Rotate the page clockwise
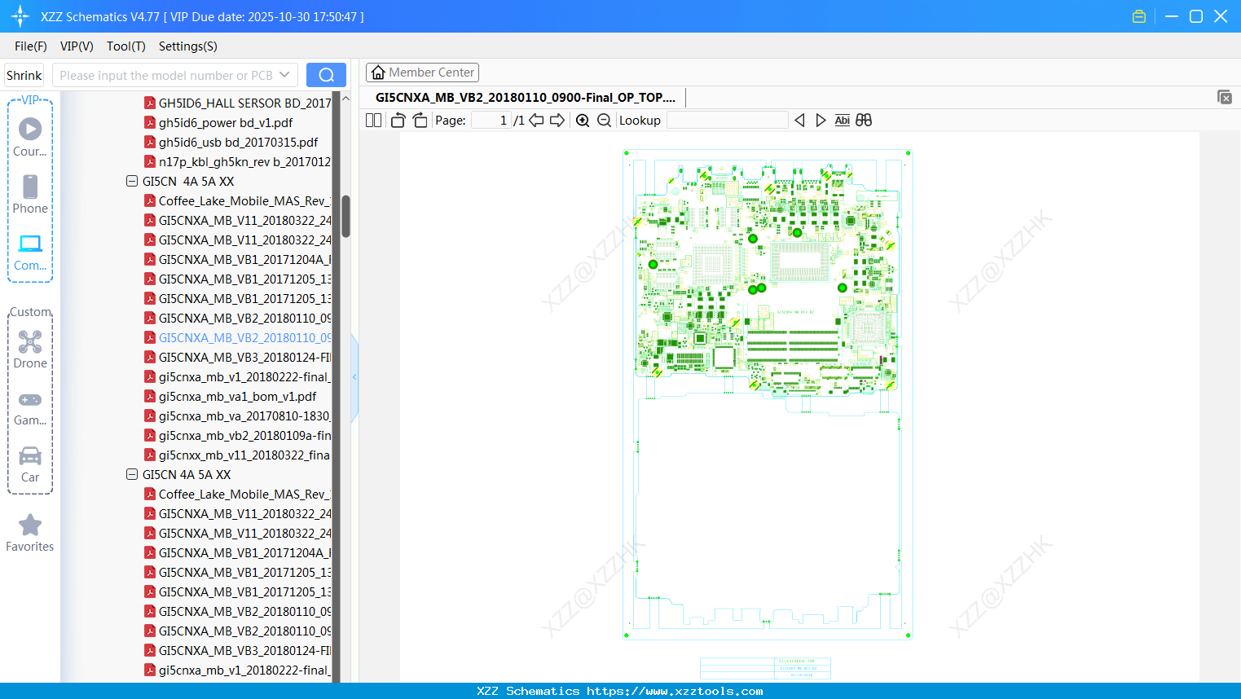 (420, 121)
